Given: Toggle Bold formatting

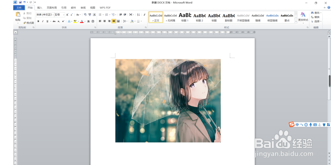Looking at the screenshot, I should click(x=38, y=21).
